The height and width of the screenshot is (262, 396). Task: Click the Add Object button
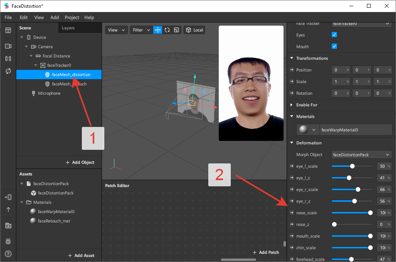pyautogui.click(x=80, y=162)
